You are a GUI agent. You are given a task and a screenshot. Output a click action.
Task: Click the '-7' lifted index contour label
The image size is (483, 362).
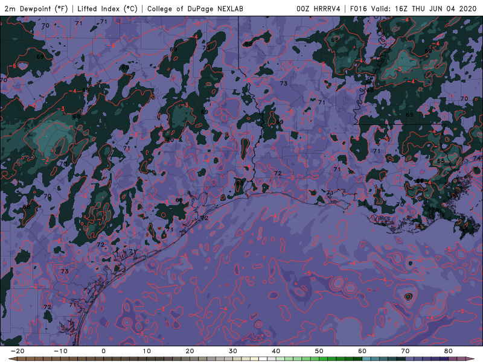coord(37,34)
